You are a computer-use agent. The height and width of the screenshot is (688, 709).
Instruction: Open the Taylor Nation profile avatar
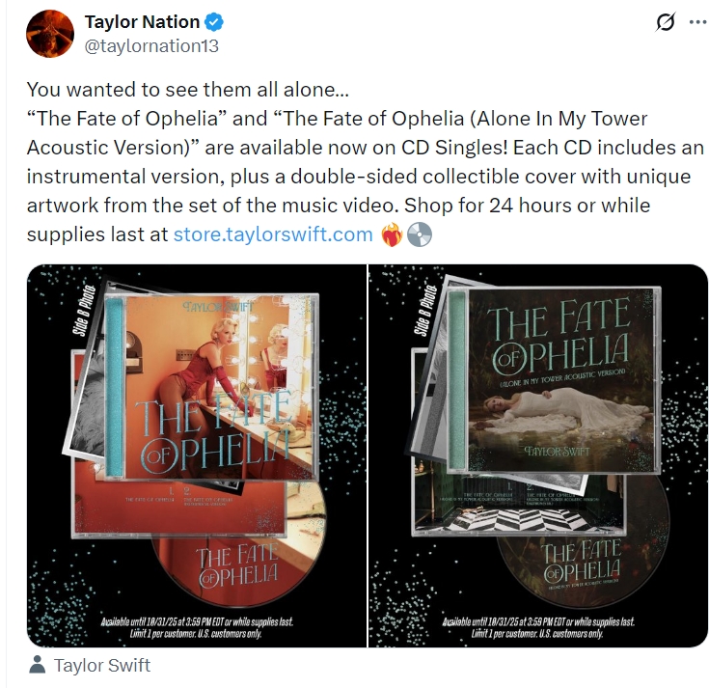click(50, 34)
